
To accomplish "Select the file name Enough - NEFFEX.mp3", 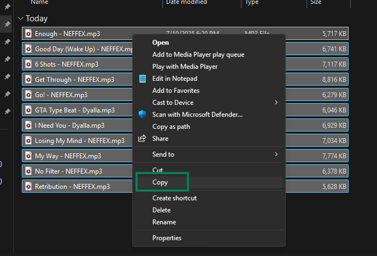I will tap(67, 34).
